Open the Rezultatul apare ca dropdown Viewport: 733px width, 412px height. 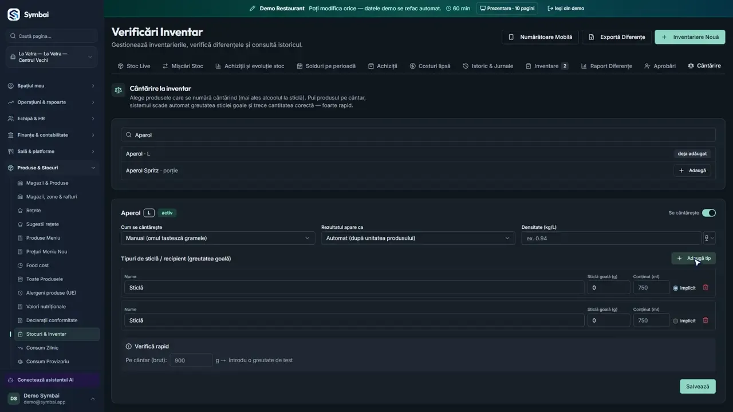pyautogui.click(x=418, y=238)
